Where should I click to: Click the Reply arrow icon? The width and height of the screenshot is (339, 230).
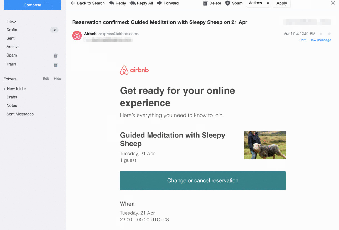click(x=112, y=3)
